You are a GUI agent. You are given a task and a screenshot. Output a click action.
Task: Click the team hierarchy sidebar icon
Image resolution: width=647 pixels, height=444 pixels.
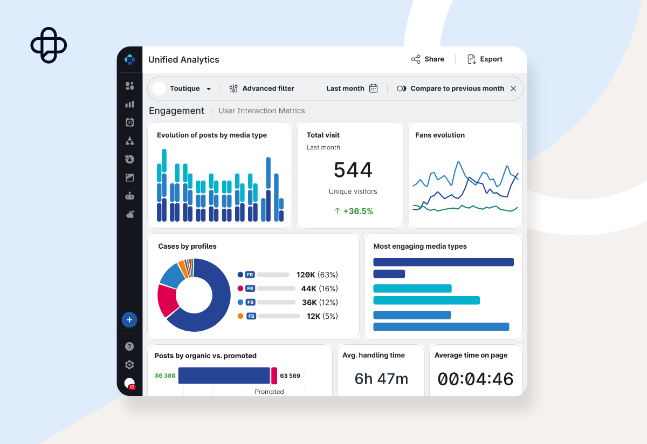click(x=129, y=141)
